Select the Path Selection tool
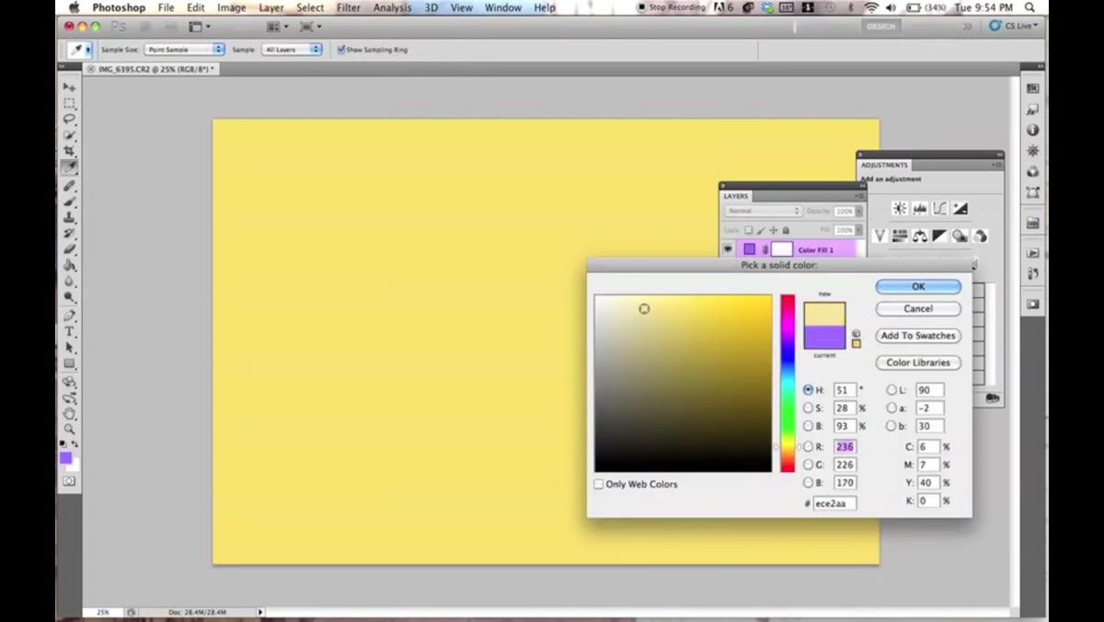Viewport: 1104px width, 622px height. 69,348
